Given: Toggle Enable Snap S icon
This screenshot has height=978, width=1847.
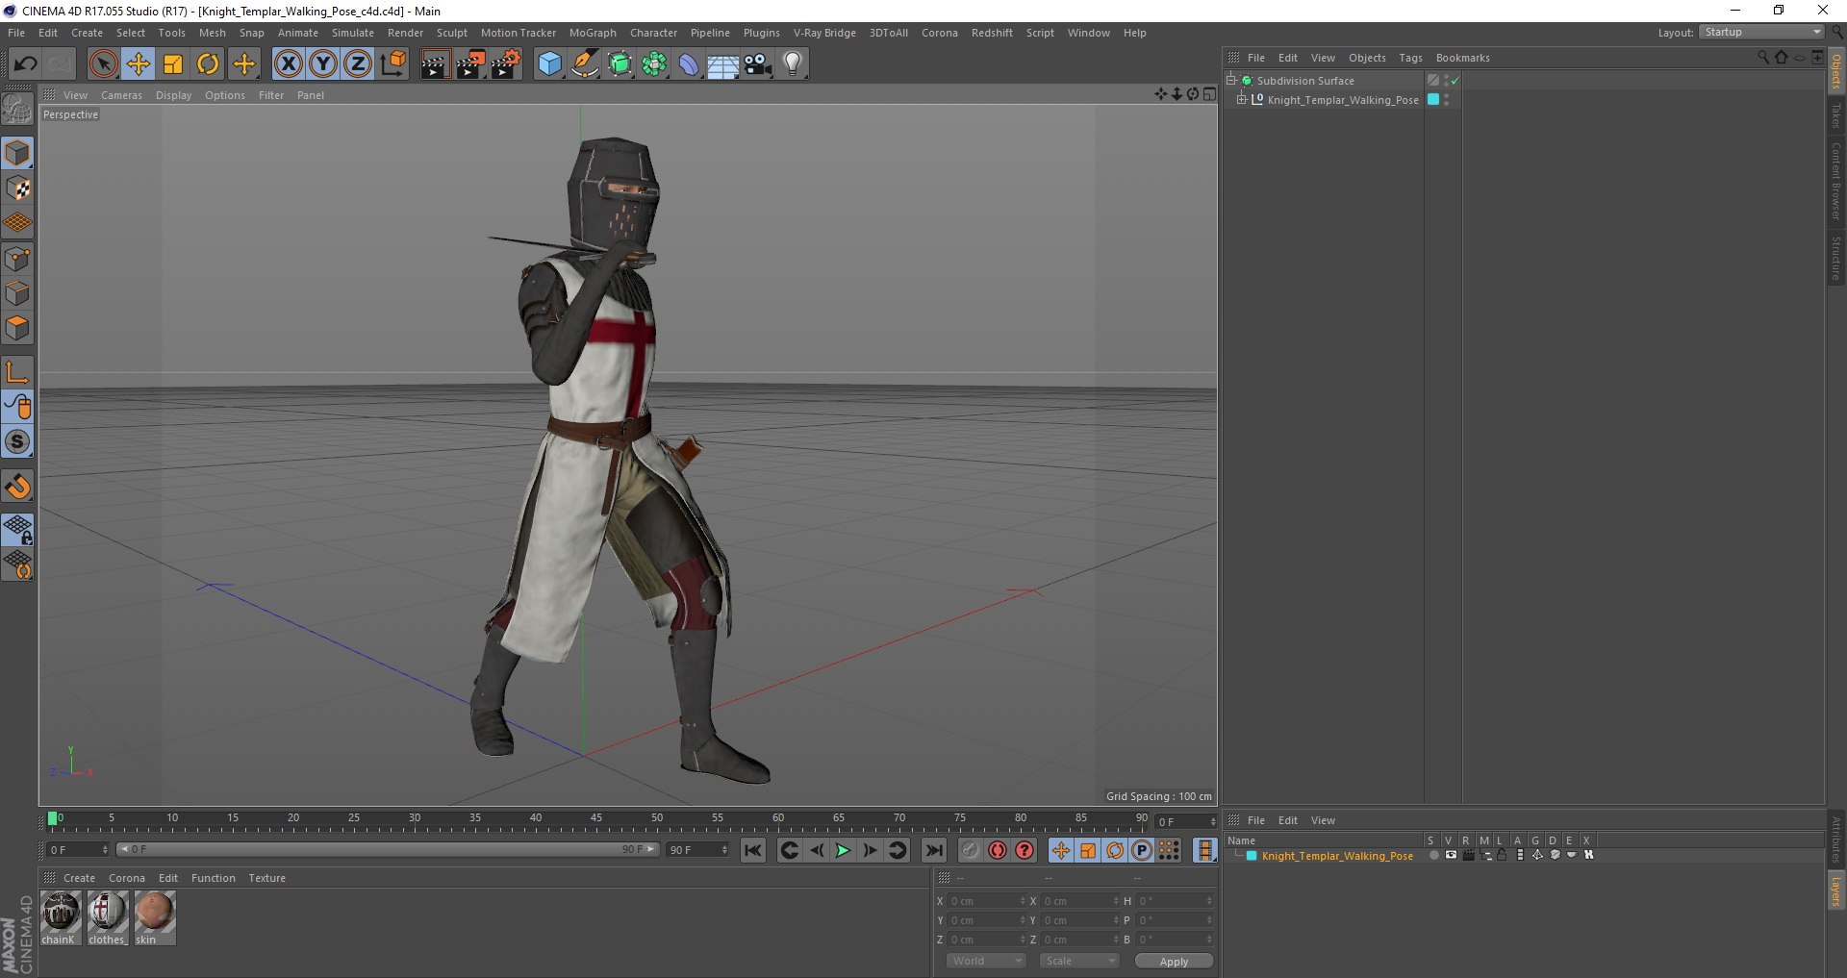Looking at the screenshot, I should click(x=17, y=441).
